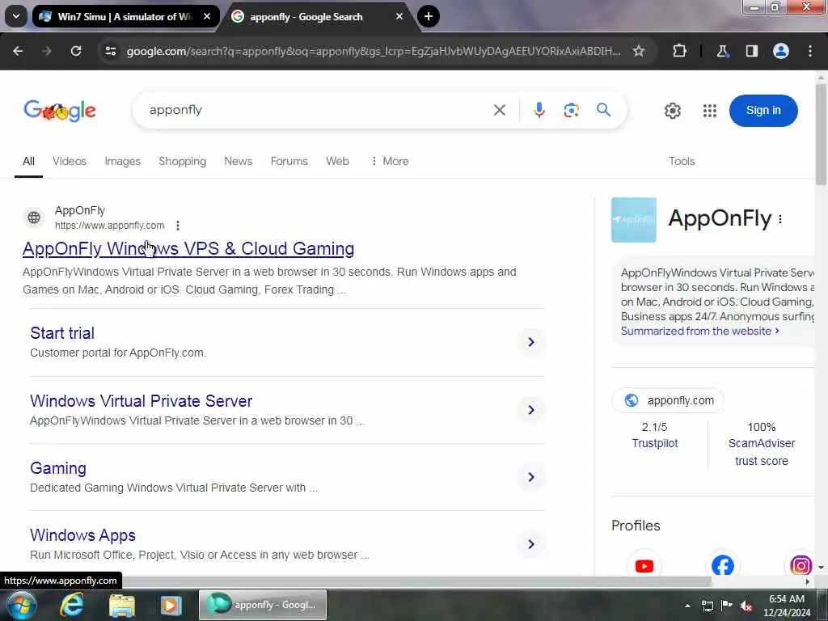This screenshot has height=621, width=828.
Task: Close the Win7 Simu tab
Action: click(207, 16)
